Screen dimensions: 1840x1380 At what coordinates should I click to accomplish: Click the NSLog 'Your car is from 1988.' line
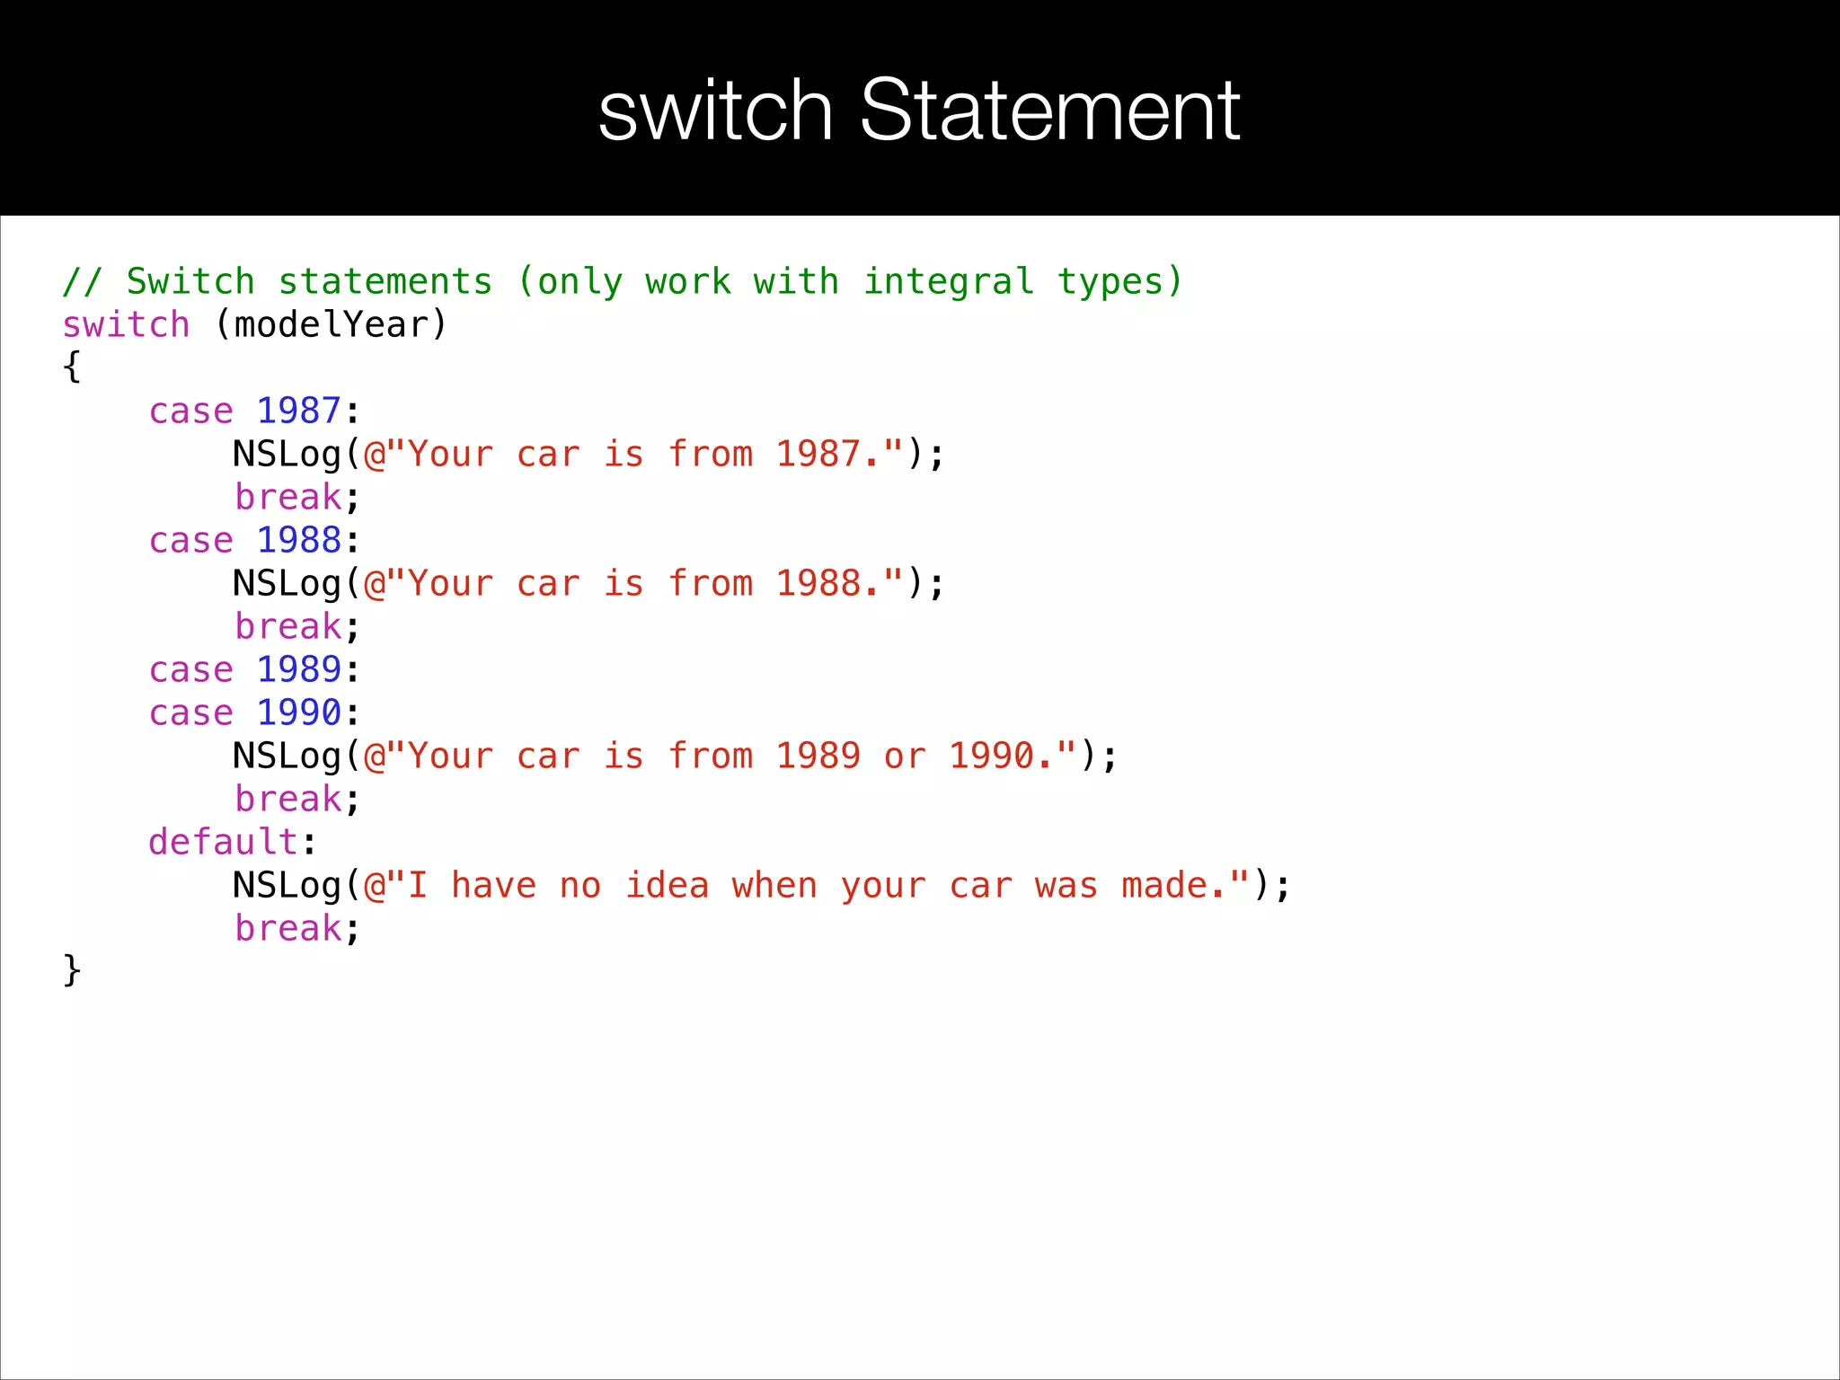point(588,583)
